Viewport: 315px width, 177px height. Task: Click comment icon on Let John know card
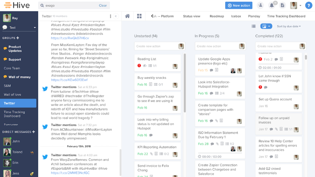(x=266, y=88)
